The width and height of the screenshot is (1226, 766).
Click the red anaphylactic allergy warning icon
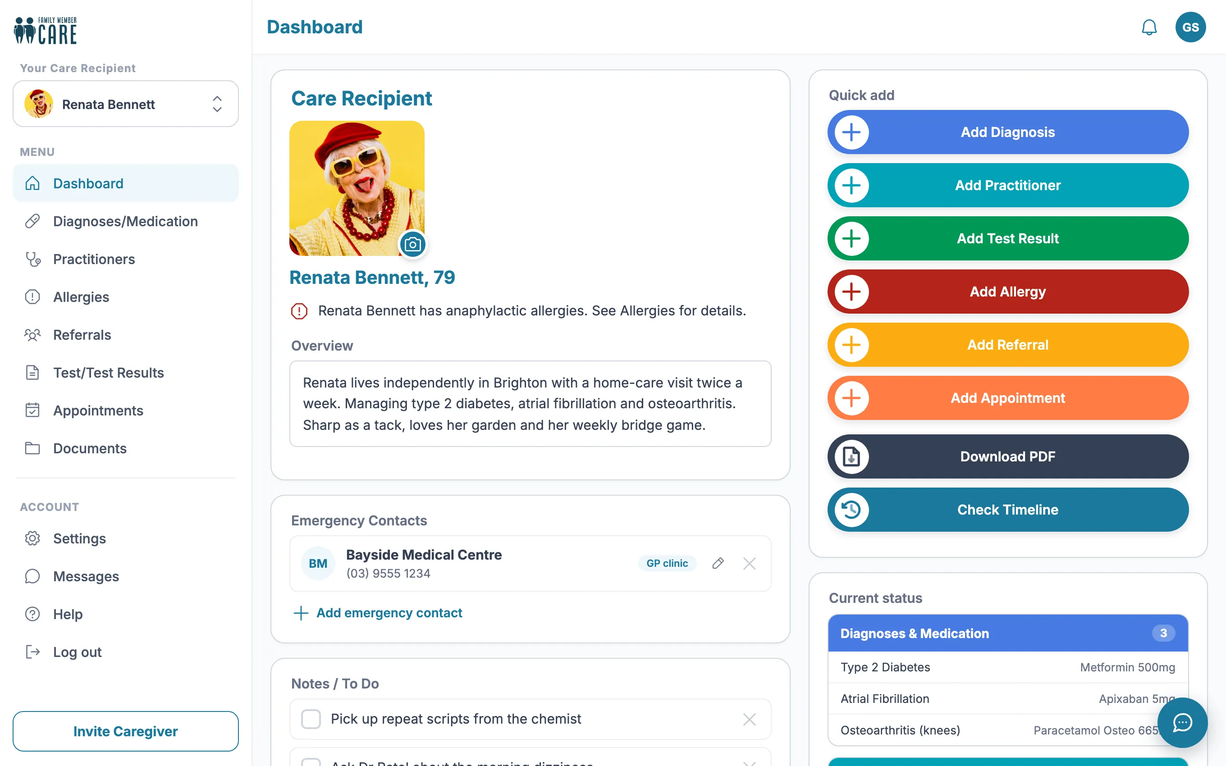(299, 310)
